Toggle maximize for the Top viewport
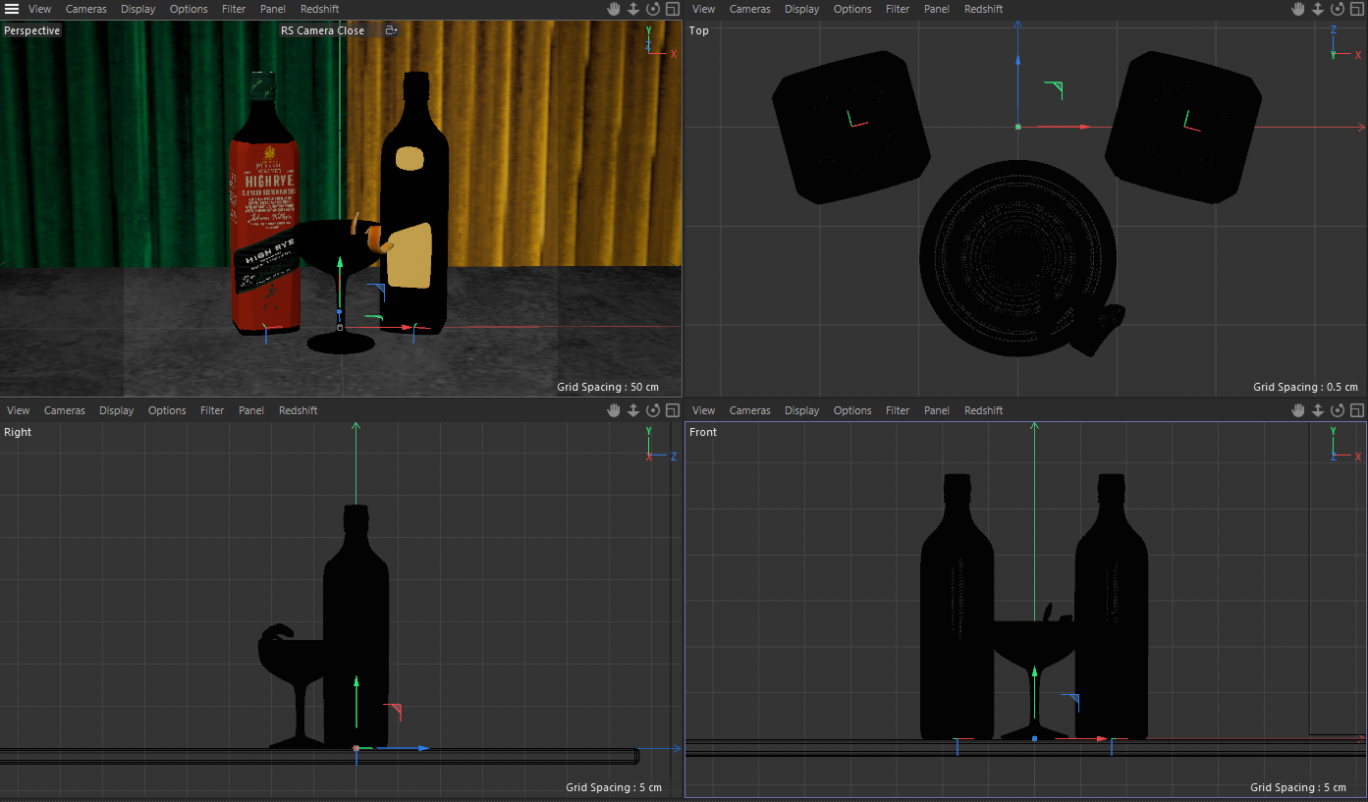1368x802 pixels. (x=1357, y=9)
